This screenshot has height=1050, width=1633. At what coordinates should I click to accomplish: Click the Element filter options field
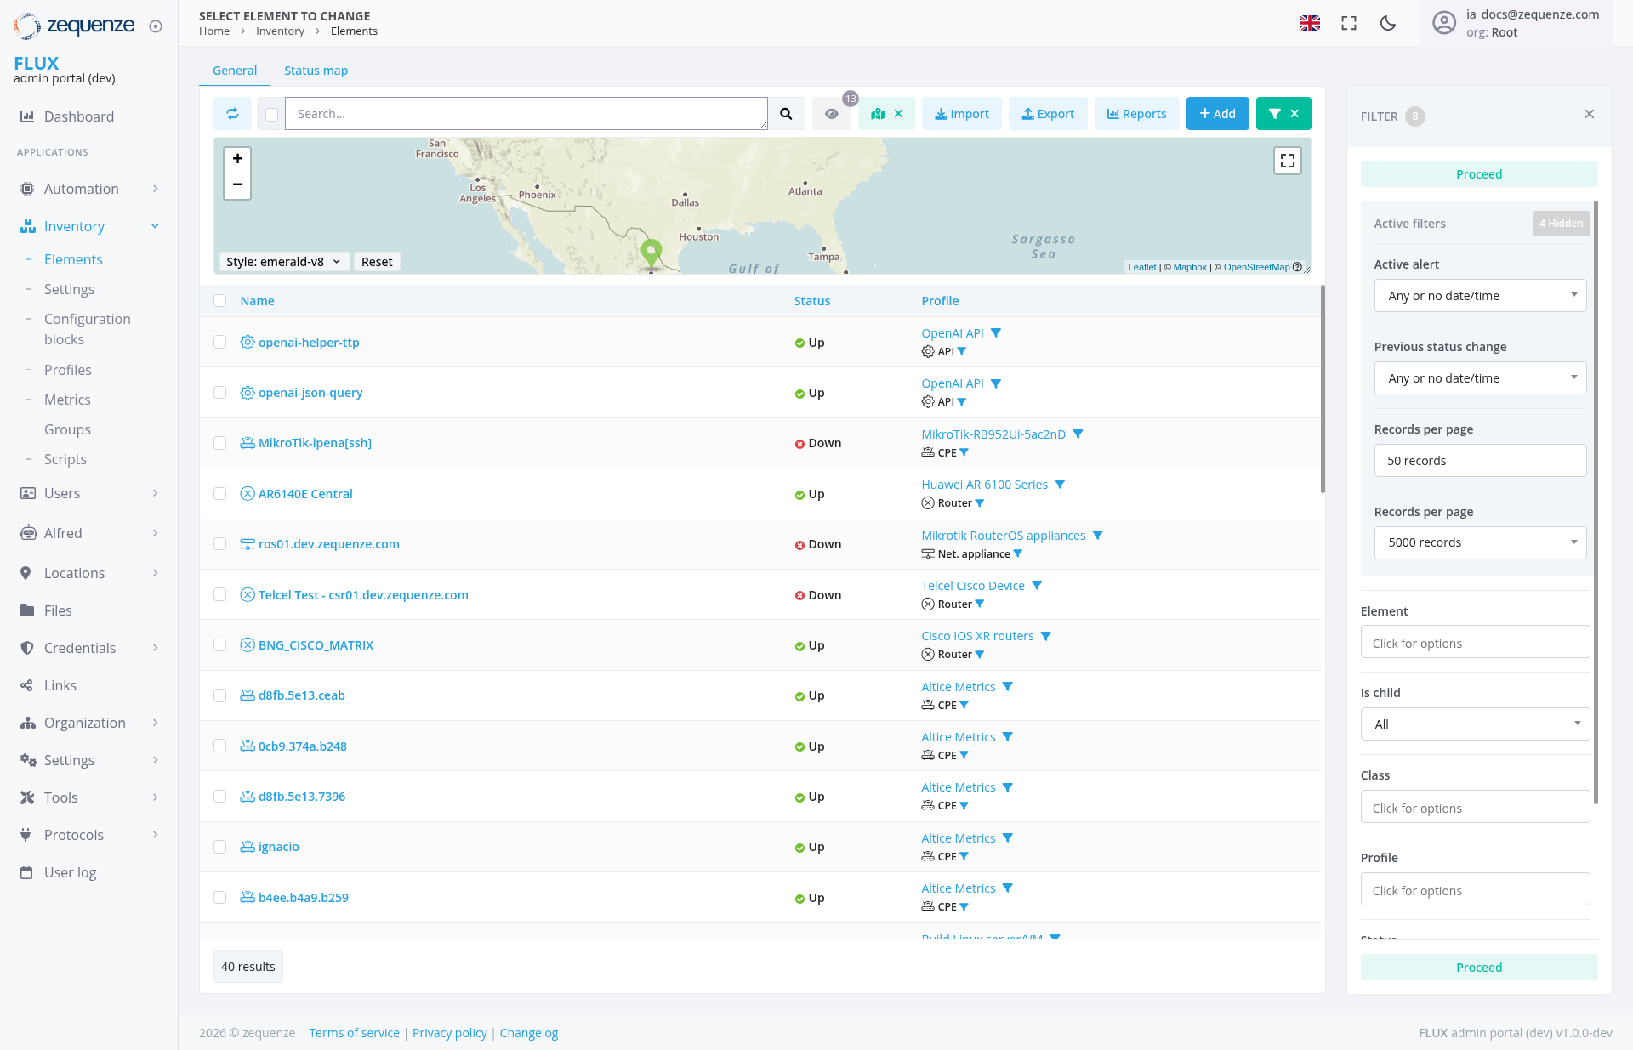[x=1475, y=642]
